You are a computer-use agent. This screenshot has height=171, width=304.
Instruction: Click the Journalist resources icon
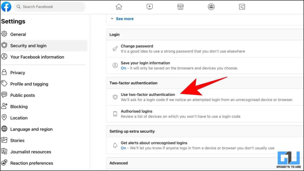pyautogui.click(x=4, y=151)
